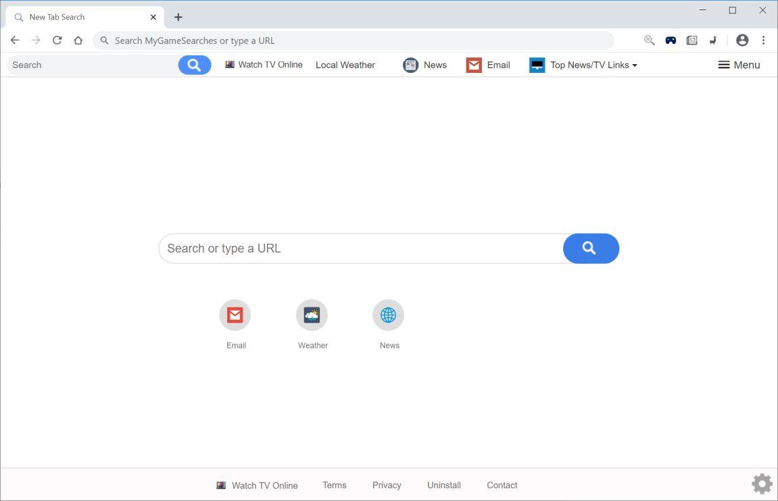The width and height of the screenshot is (778, 501).
Task: Click the News globe shortcut icon
Action: click(388, 315)
